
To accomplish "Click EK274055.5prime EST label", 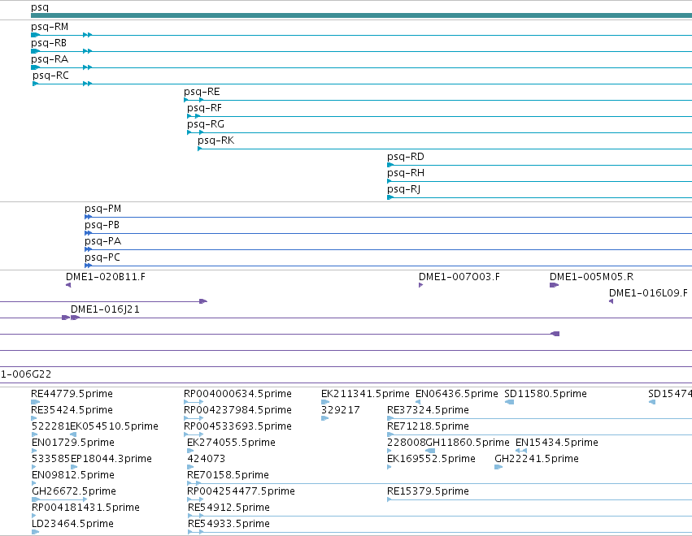I will (231, 443).
